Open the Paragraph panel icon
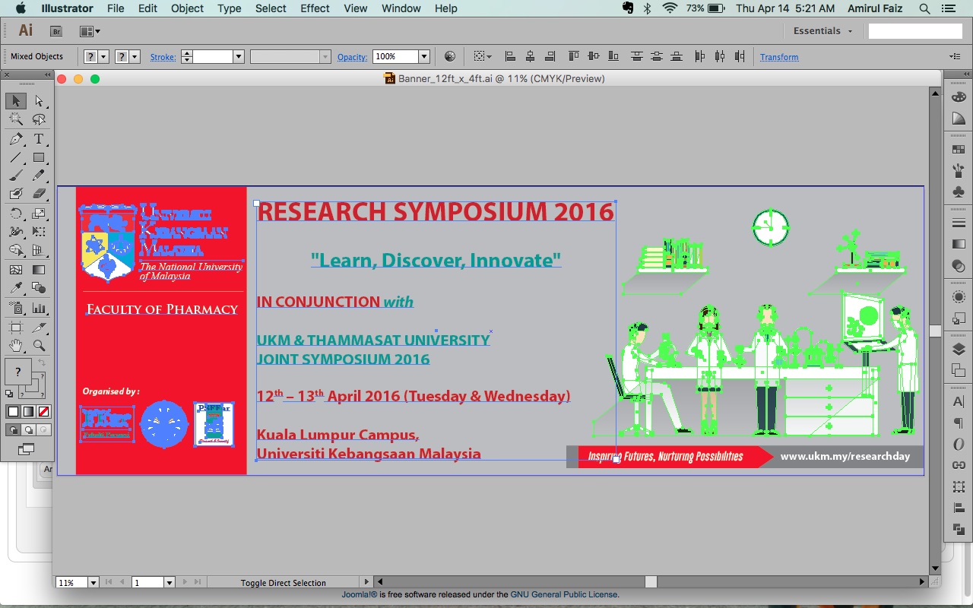Image resolution: width=973 pixels, height=608 pixels. tap(959, 423)
